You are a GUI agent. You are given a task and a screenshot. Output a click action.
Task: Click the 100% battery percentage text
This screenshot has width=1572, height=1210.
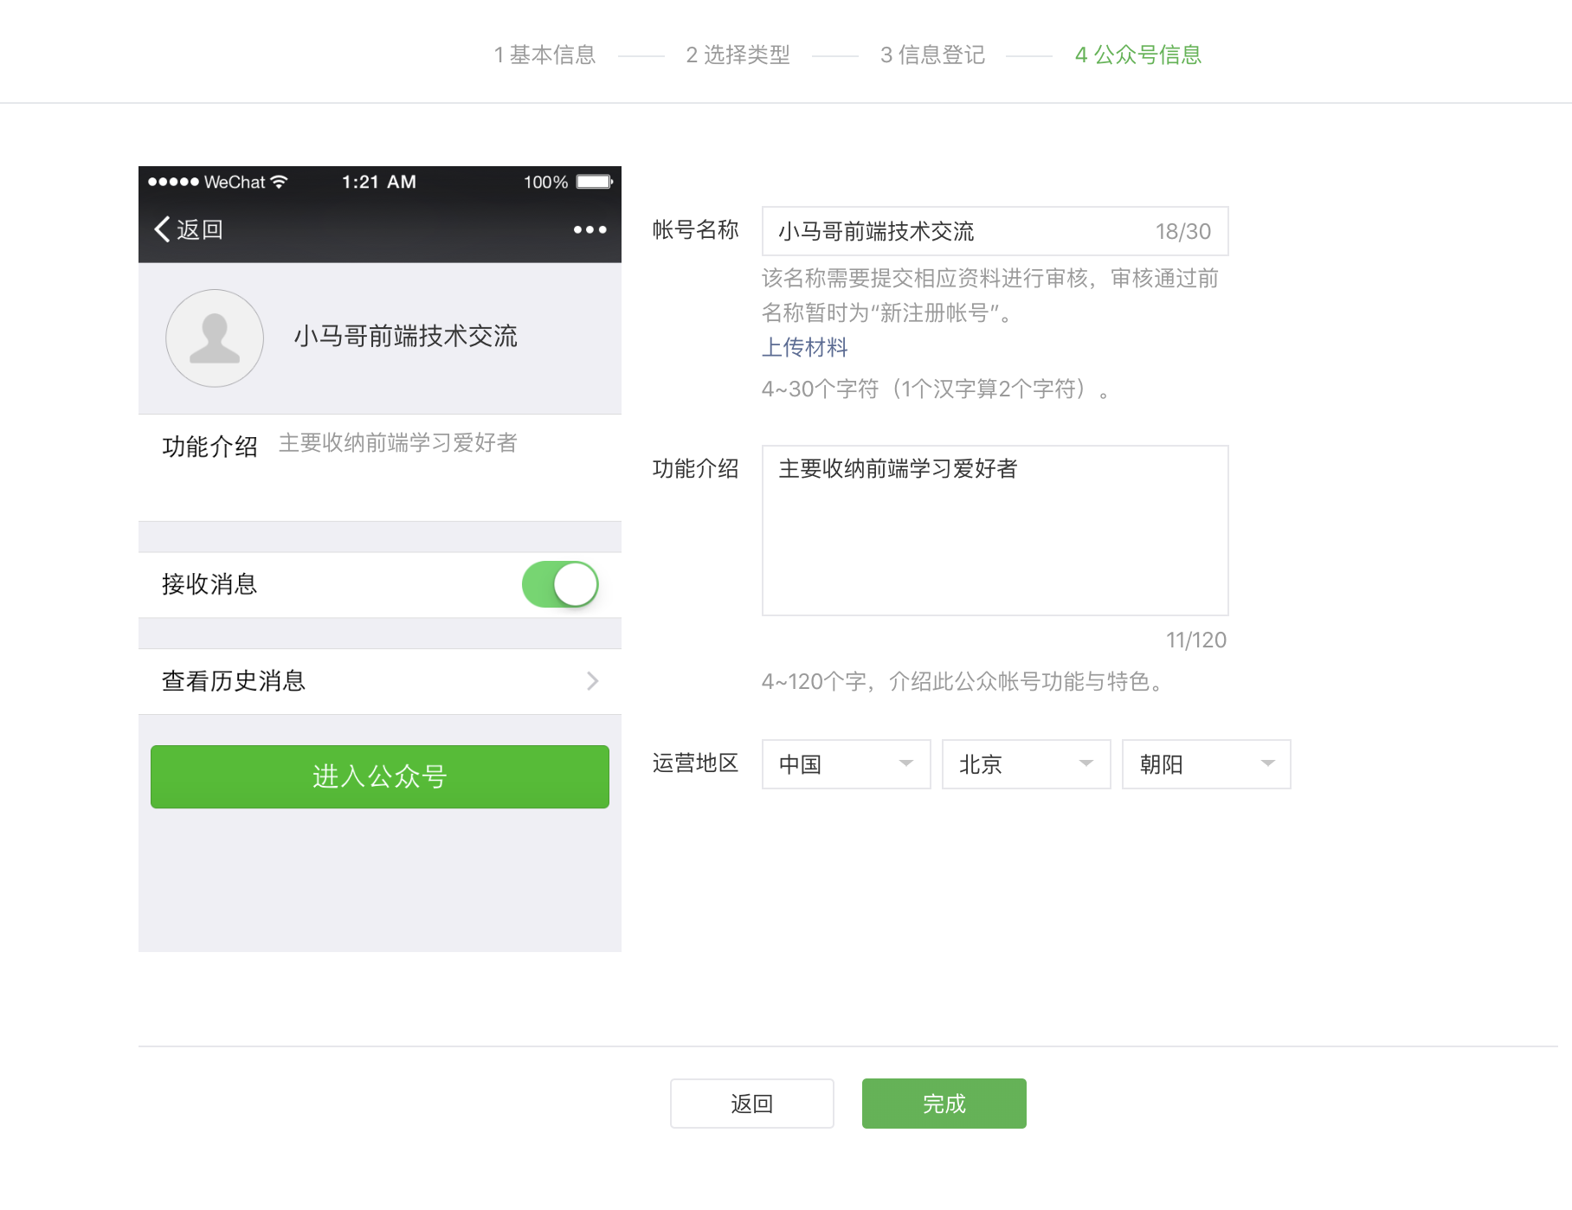545,182
